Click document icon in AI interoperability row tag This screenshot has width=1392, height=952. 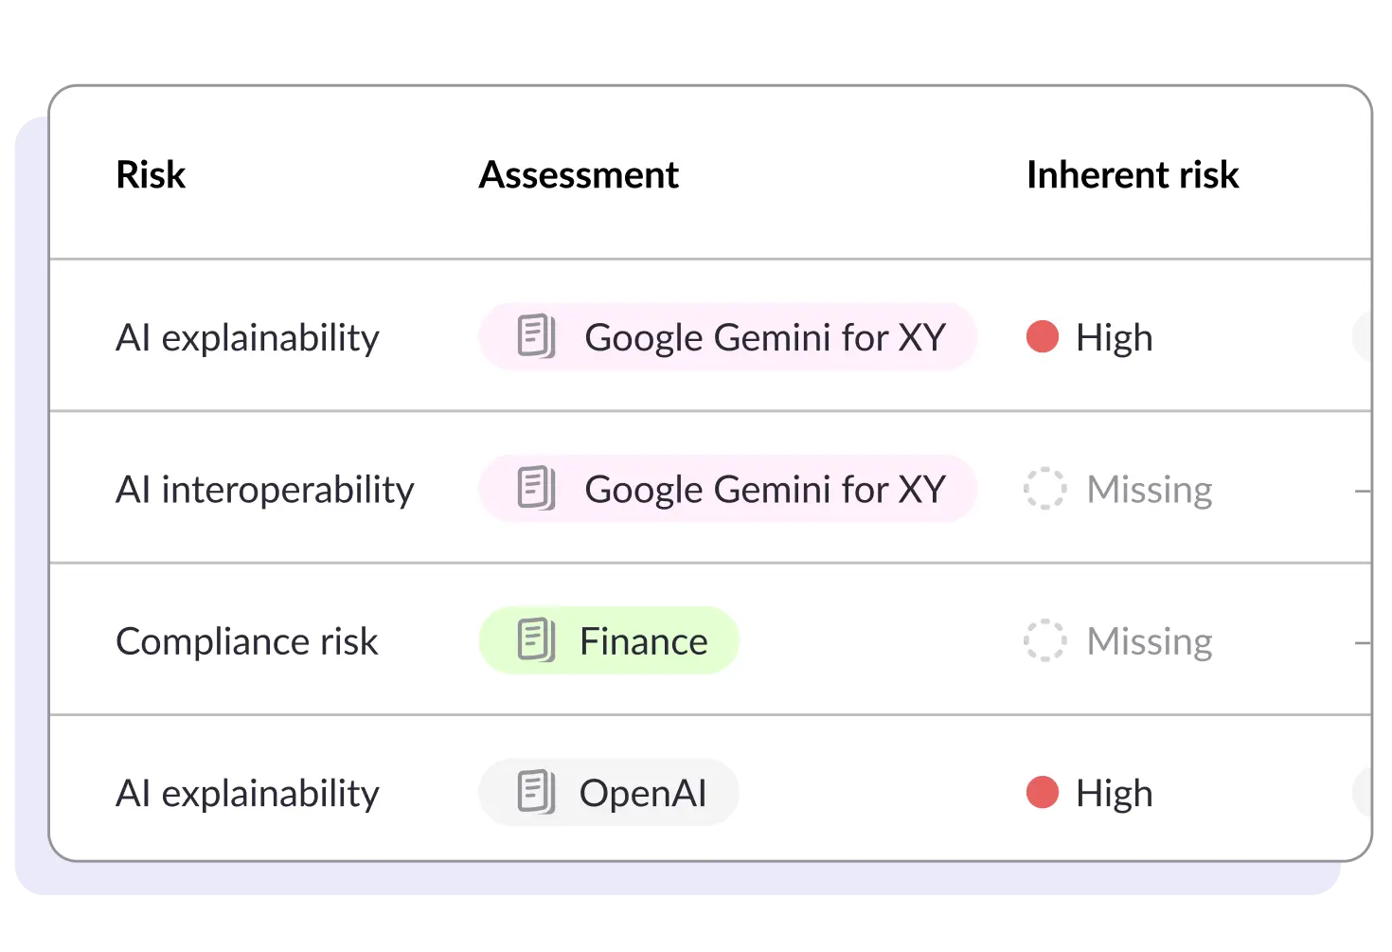click(536, 489)
